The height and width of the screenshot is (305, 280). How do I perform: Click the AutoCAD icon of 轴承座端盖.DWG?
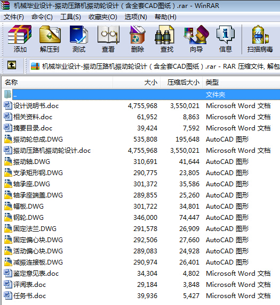[x=8, y=195]
